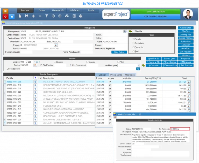This screenshot has height=163, width=199.
Task: Click the save floppy disk icon
Action: pyautogui.click(x=26, y=16)
